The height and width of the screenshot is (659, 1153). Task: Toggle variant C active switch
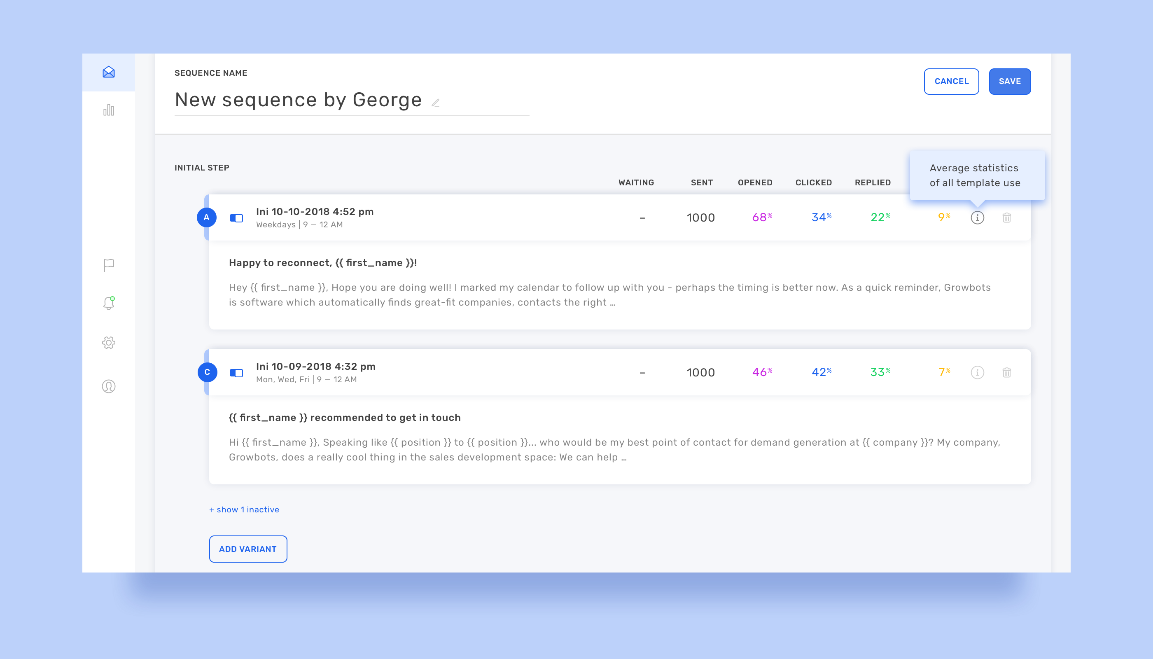tap(236, 373)
